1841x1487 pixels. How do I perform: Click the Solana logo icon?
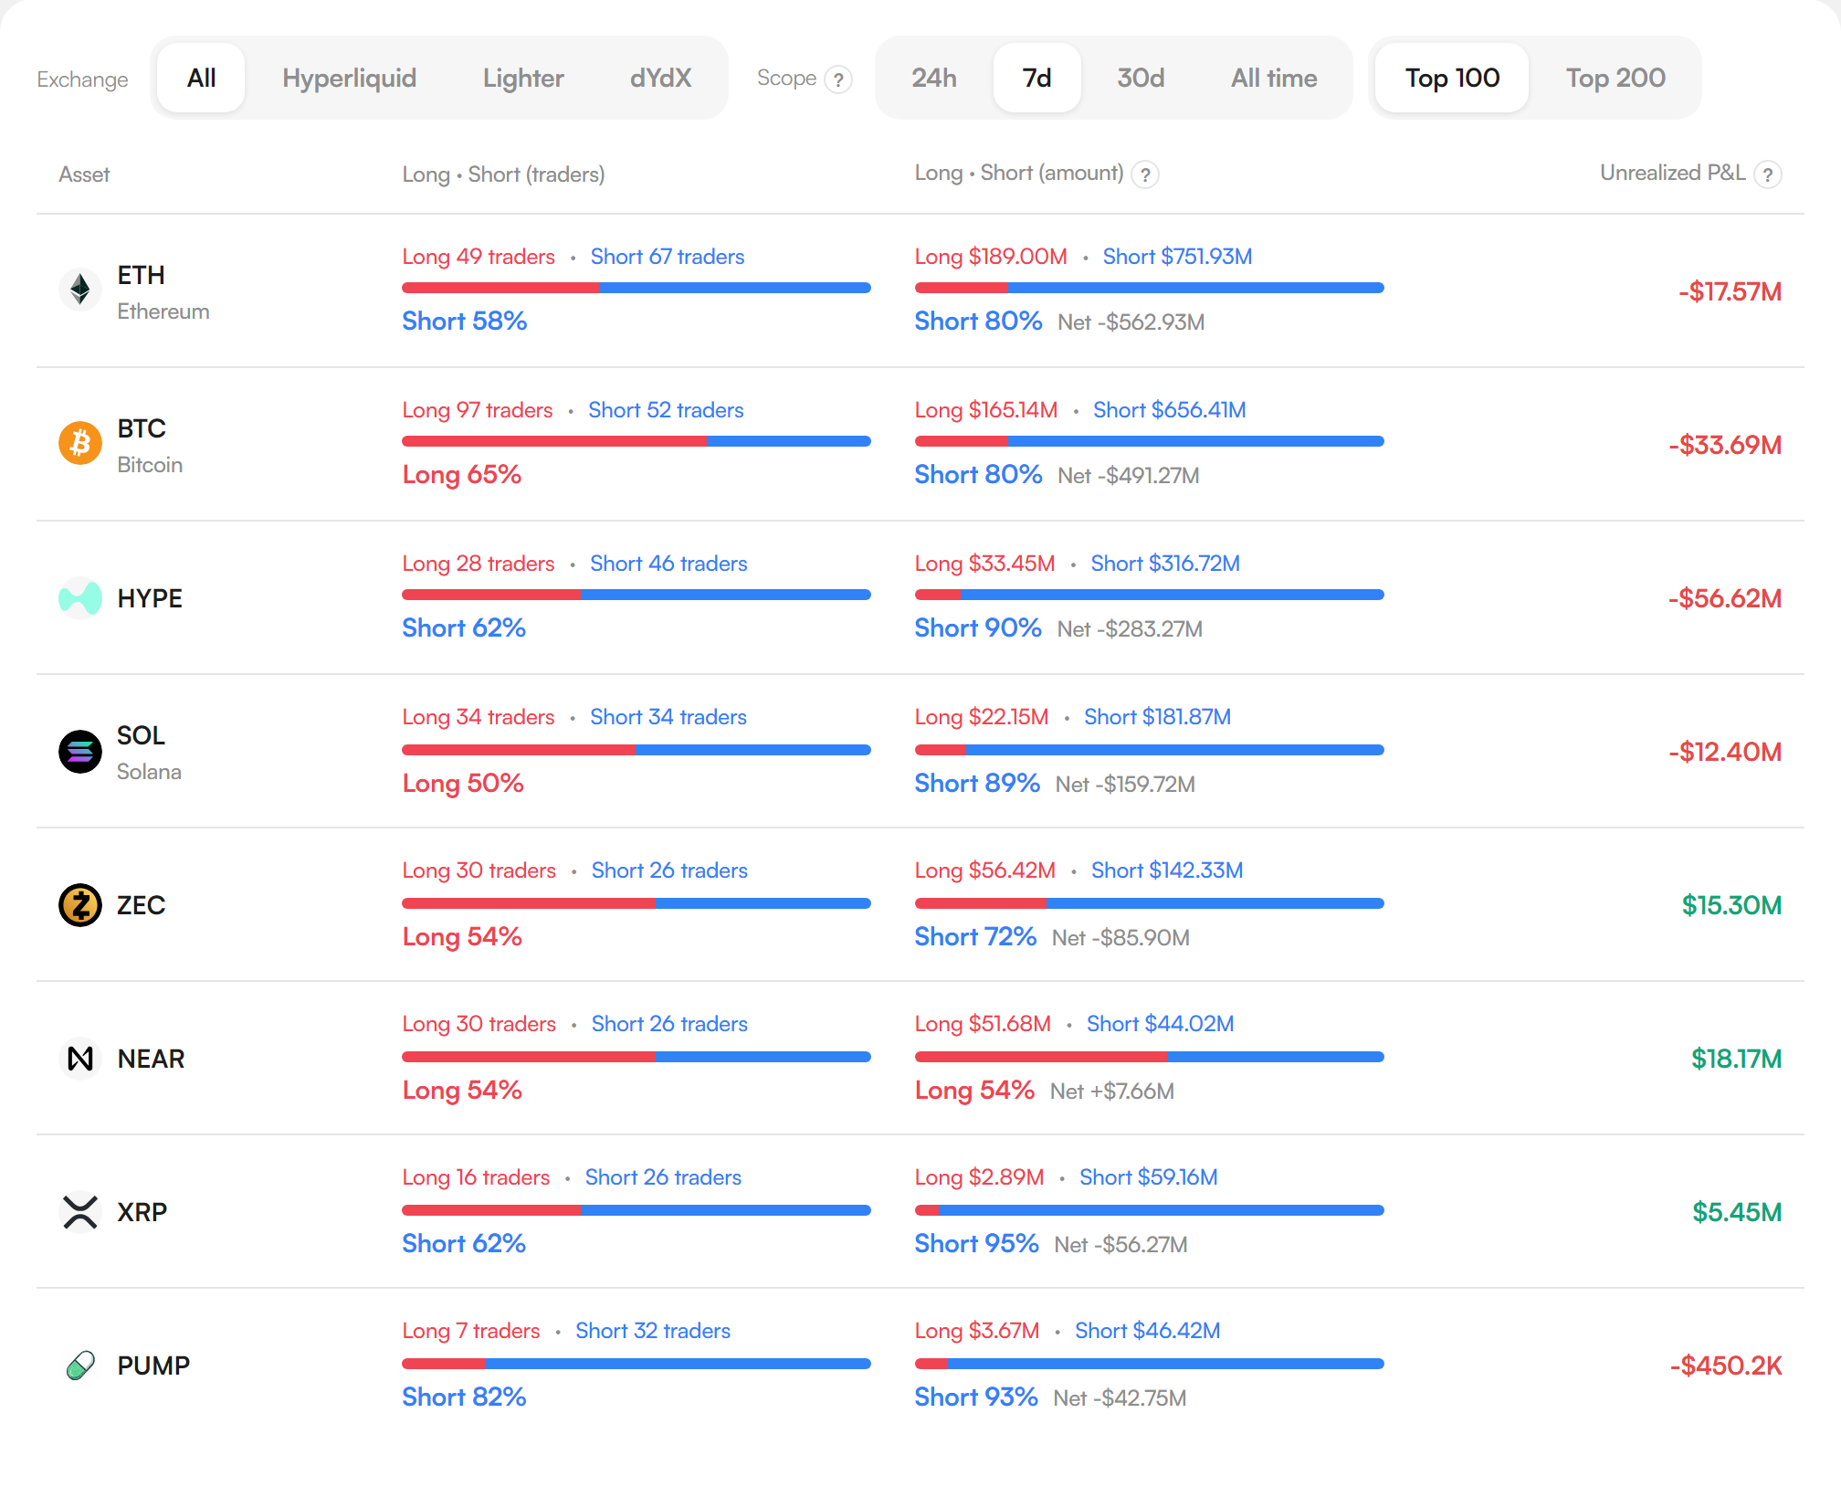pos(80,752)
